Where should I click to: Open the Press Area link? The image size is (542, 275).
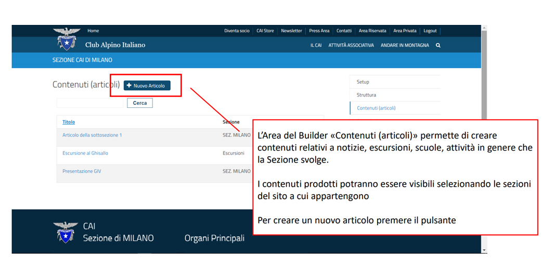319,31
